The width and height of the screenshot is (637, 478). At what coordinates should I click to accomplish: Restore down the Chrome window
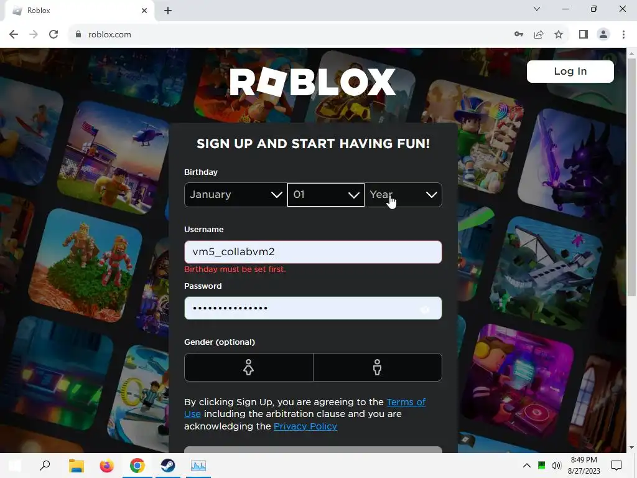click(594, 9)
